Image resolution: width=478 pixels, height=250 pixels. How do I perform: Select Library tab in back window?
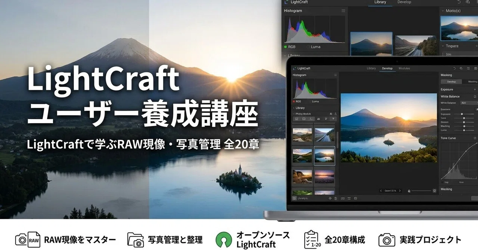point(380,2)
